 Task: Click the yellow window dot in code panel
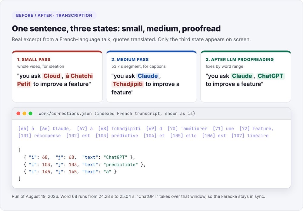(24, 114)
